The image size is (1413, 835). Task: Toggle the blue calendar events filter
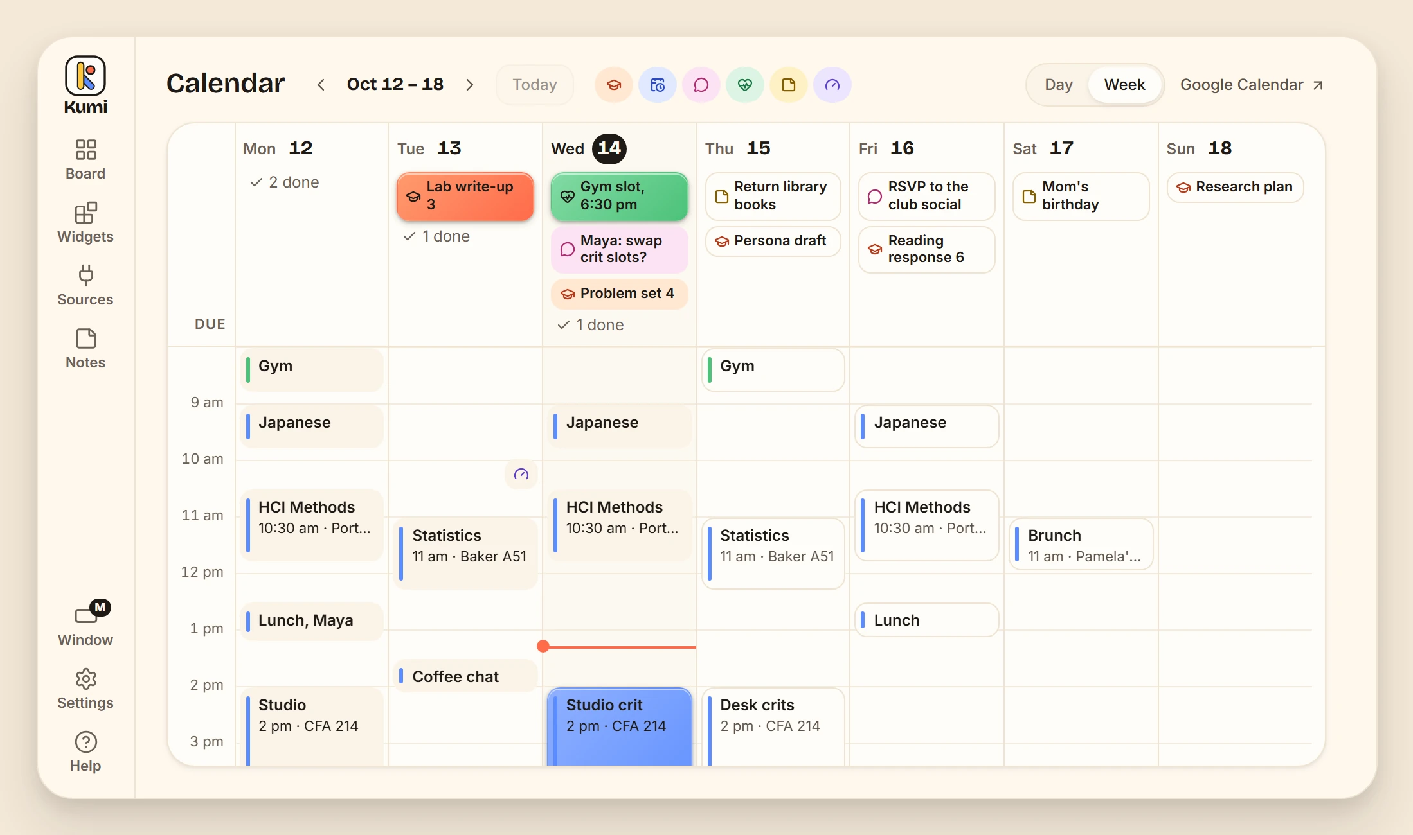658,85
